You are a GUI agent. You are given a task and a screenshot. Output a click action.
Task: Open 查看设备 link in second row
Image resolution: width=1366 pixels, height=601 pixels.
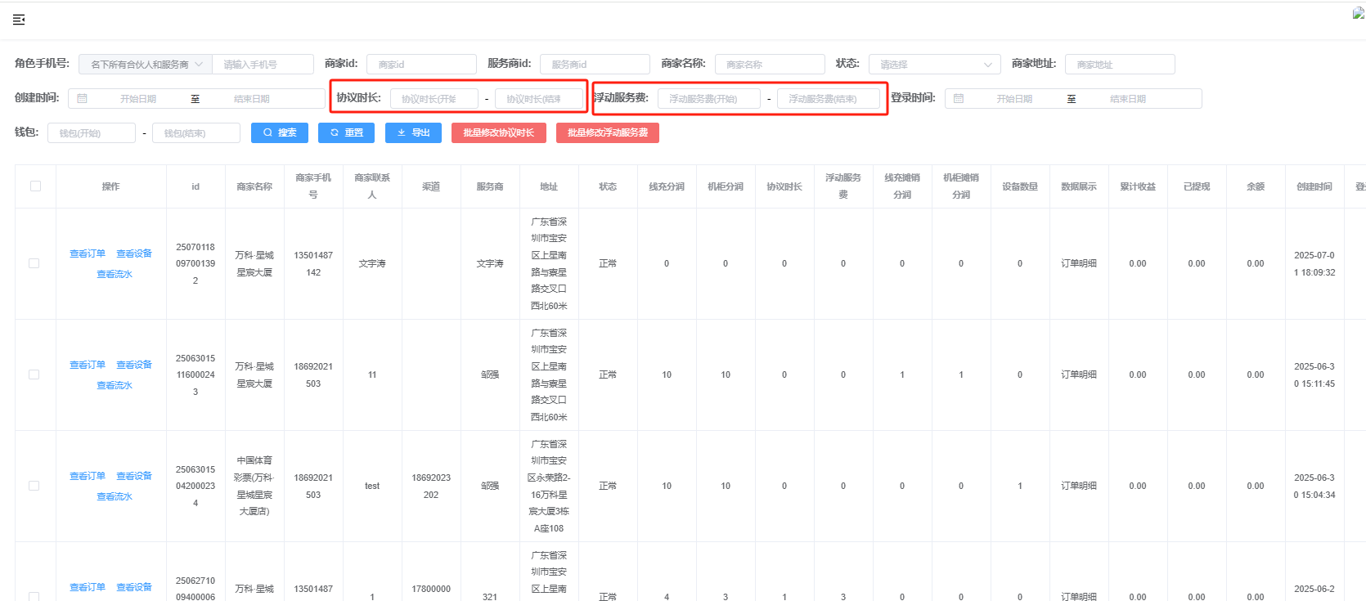pos(134,366)
